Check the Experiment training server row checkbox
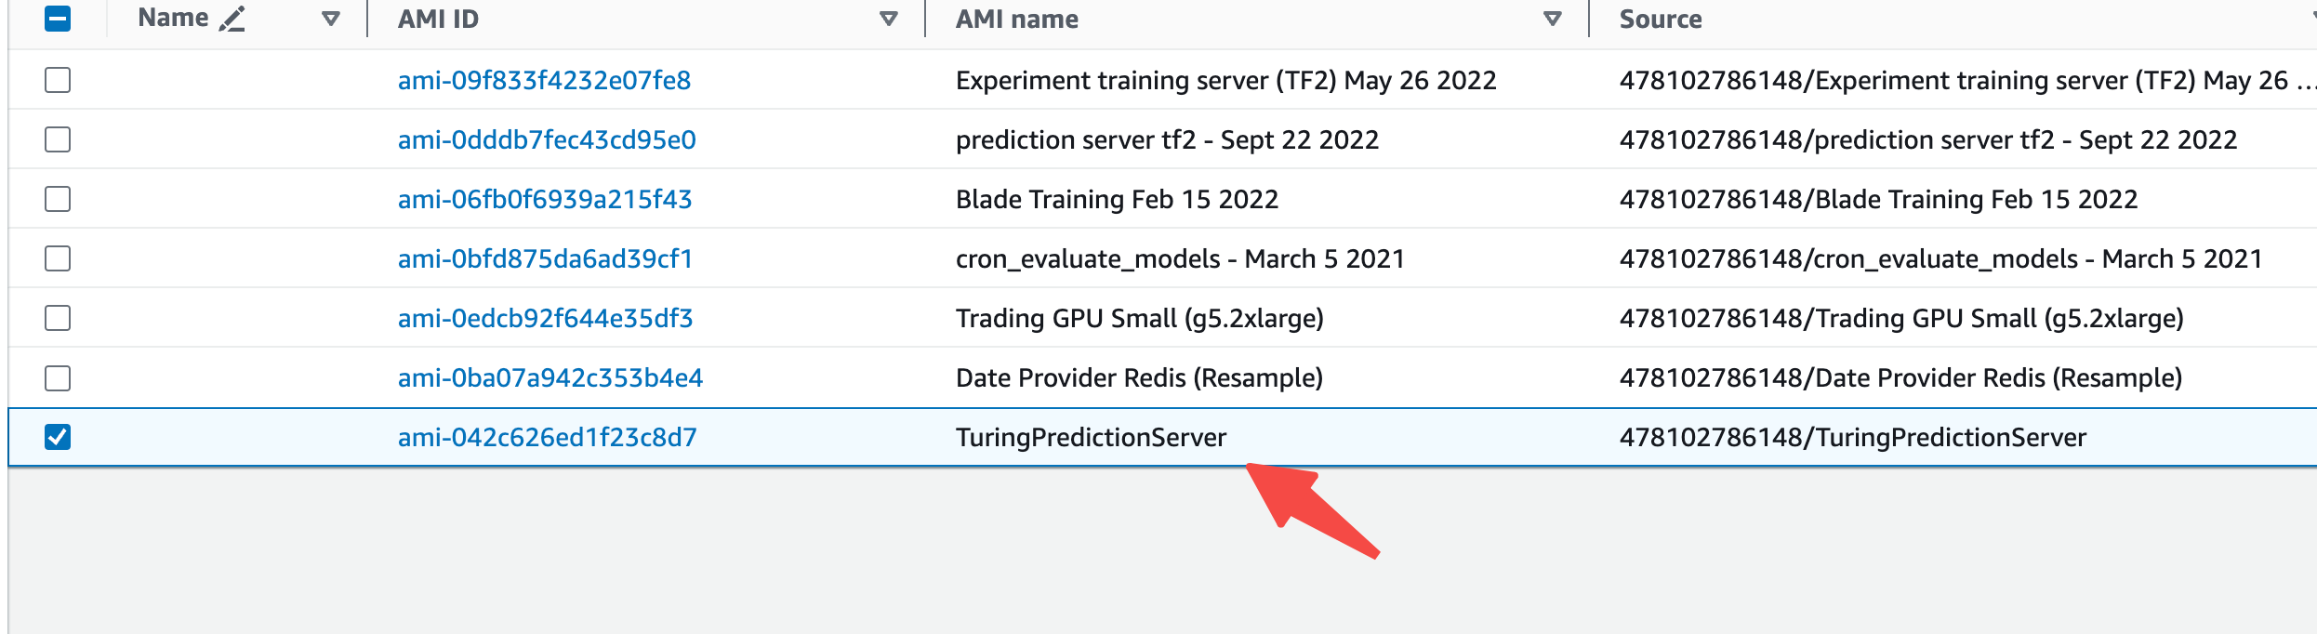Screen dimensions: 2317x634 click(x=58, y=80)
